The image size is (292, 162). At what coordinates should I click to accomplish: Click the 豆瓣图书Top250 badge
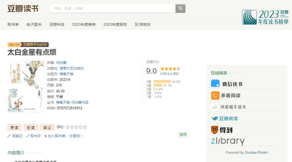pos(35,45)
